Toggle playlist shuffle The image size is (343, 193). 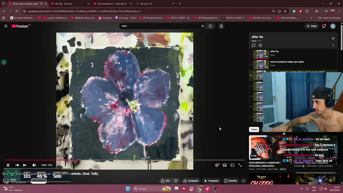tap(260, 45)
